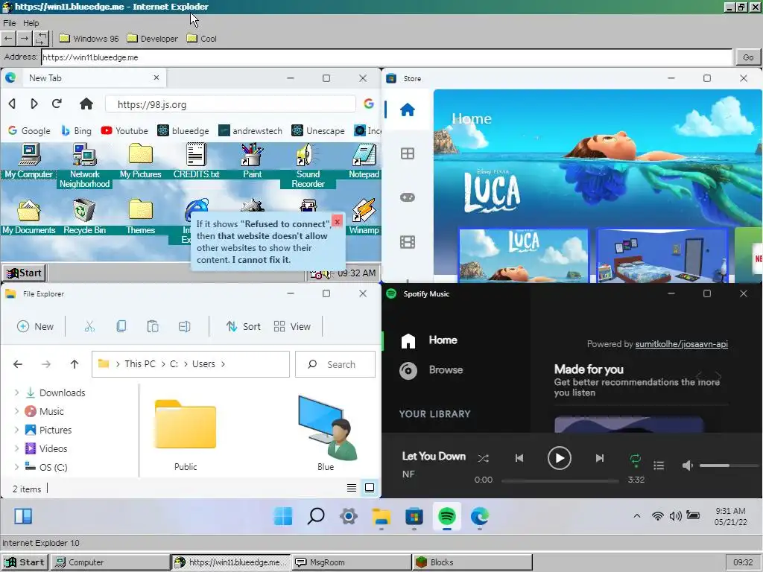
Task: Click File Explorer Search box
Action: [x=335, y=363]
